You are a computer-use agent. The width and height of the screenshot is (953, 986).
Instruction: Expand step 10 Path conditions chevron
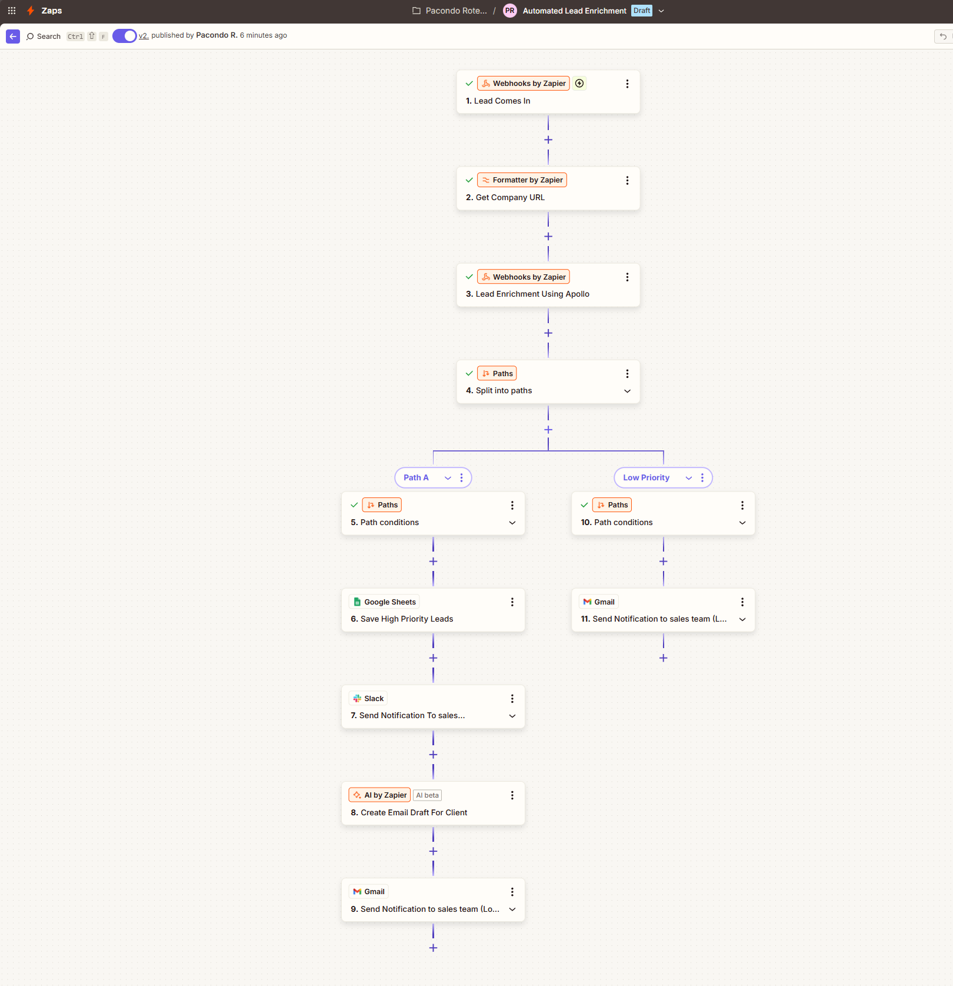[x=742, y=523]
